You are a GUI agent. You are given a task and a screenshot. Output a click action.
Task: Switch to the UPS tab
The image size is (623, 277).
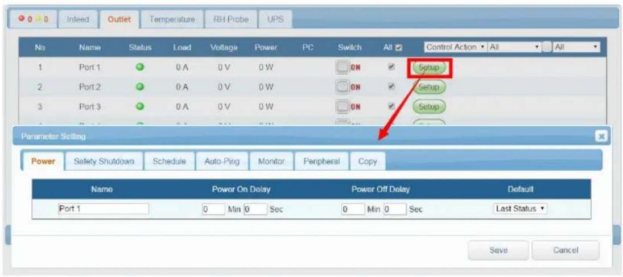pos(275,19)
